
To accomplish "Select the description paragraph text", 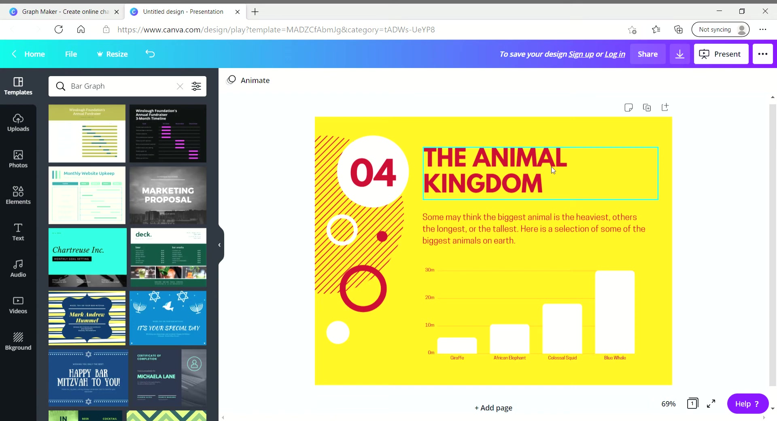I will point(534,229).
